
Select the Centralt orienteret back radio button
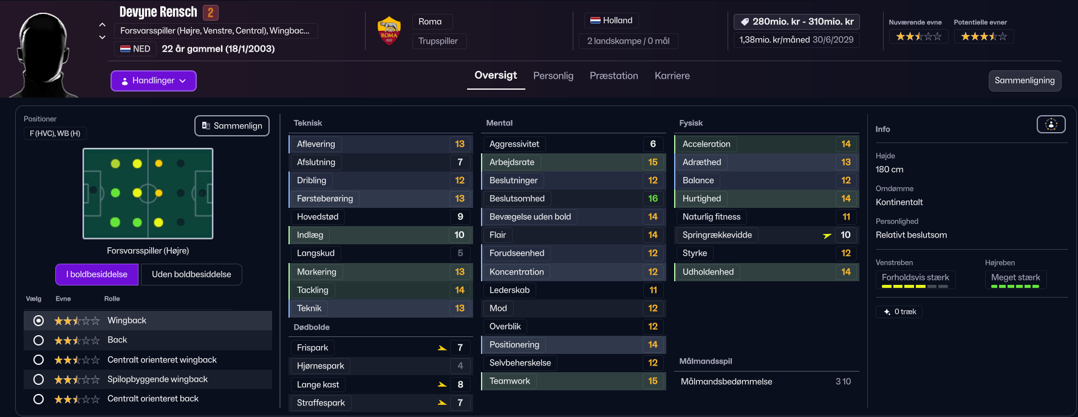click(38, 399)
